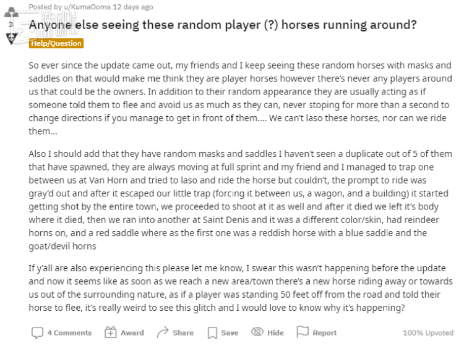
Task: Click the Award gift icon
Action: [111, 332]
